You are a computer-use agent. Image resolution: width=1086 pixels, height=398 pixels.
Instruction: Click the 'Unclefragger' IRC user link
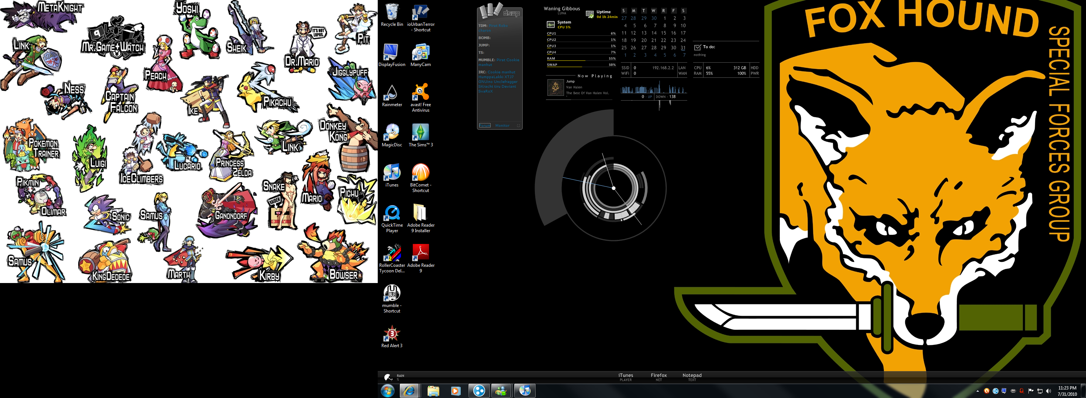tap(505, 82)
